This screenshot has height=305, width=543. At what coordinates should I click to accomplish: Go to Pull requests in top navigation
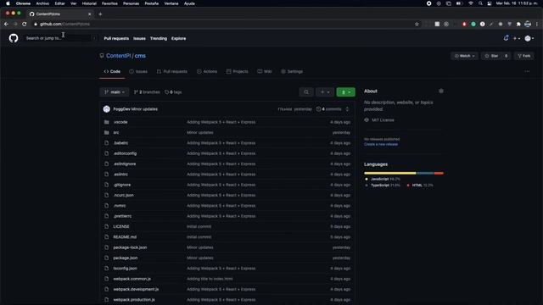(x=116, y=38)
